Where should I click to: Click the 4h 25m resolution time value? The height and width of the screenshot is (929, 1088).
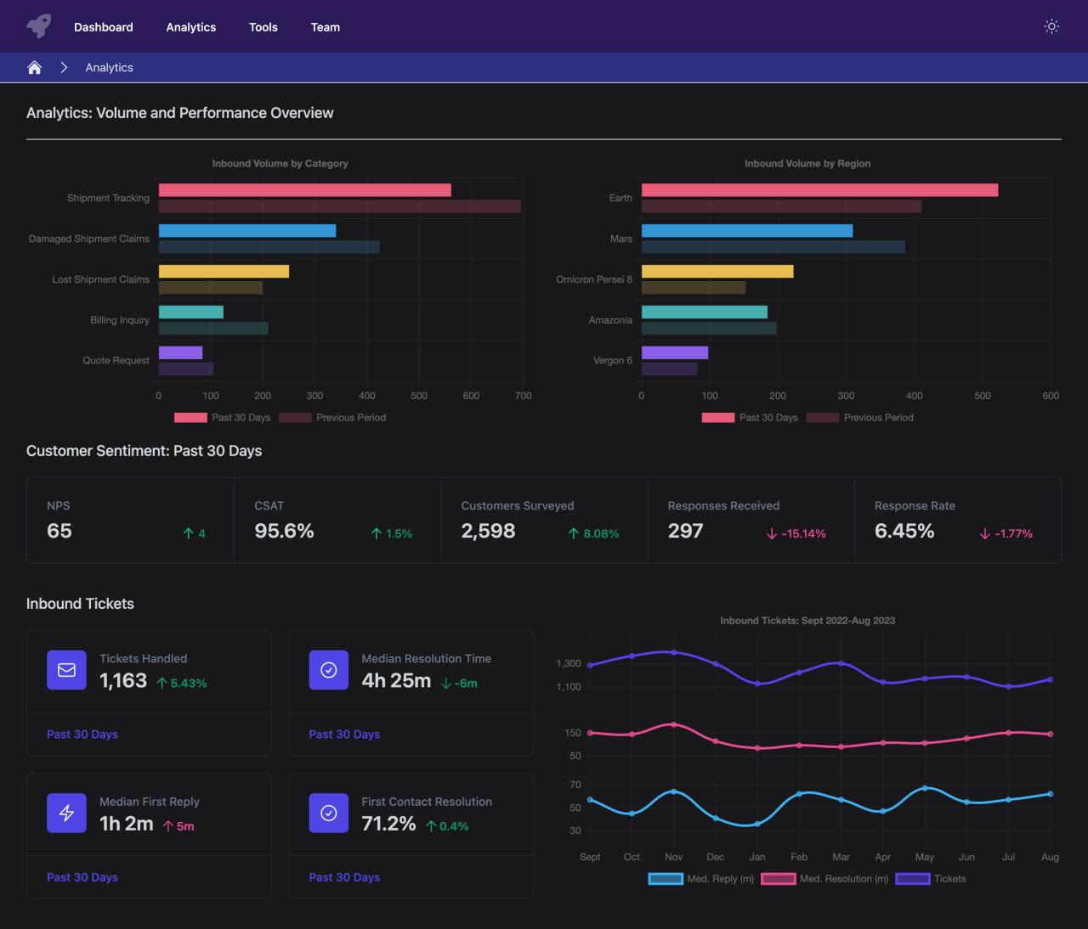(396, 681)
